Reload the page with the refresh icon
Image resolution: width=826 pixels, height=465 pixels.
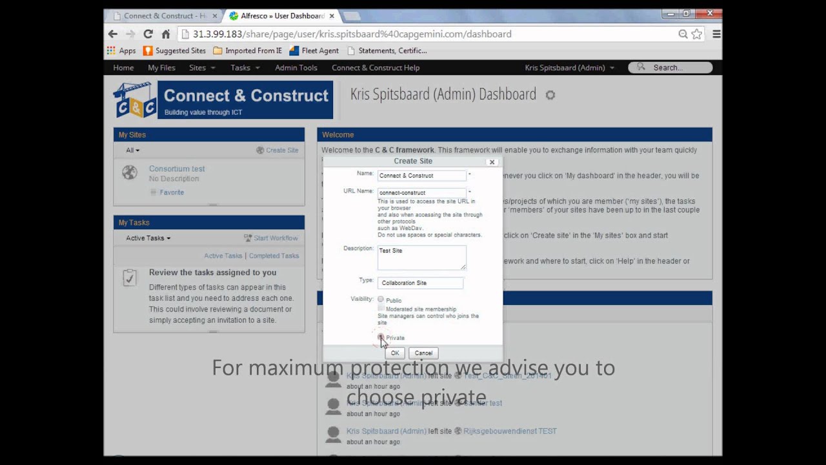point(148,34)
